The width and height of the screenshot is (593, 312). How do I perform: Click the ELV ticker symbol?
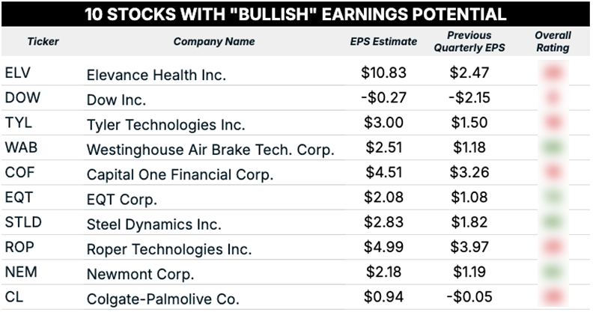[17, 73]
